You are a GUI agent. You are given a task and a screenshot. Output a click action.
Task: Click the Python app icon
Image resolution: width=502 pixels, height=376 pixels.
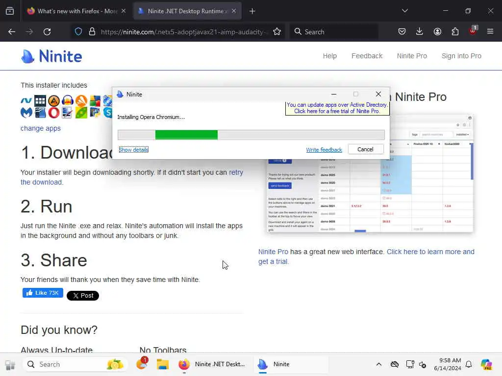click(95, 113)
